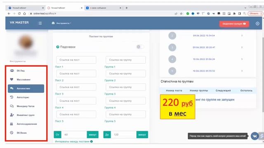This screenshot has height=148, width=264.
Task: Select the highlighted Автопостинг sidebar item
Action: [x=26, y=88]
